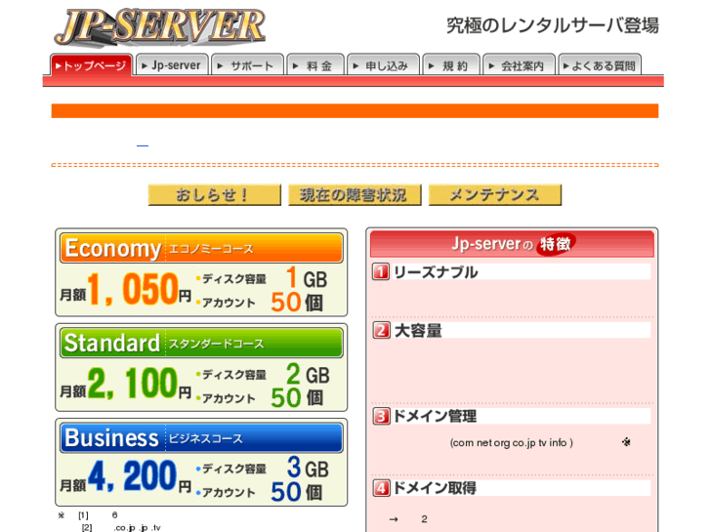710x532 pixels.
Task: Click the number 3 icon beside ドメイン管理
Action: [x=381, y=416]
